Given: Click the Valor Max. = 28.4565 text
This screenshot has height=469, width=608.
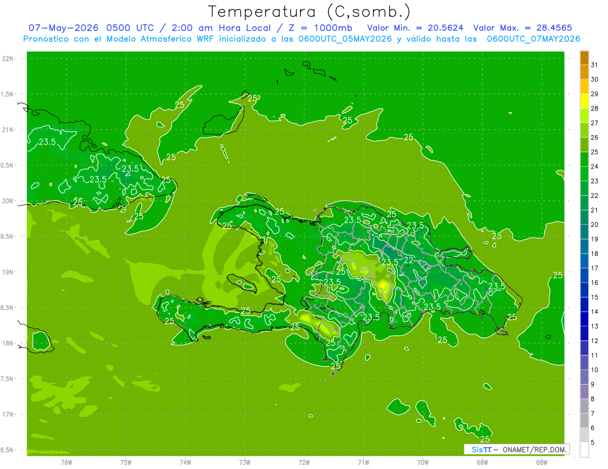Looking at the screenshot, I should point(522,28).
